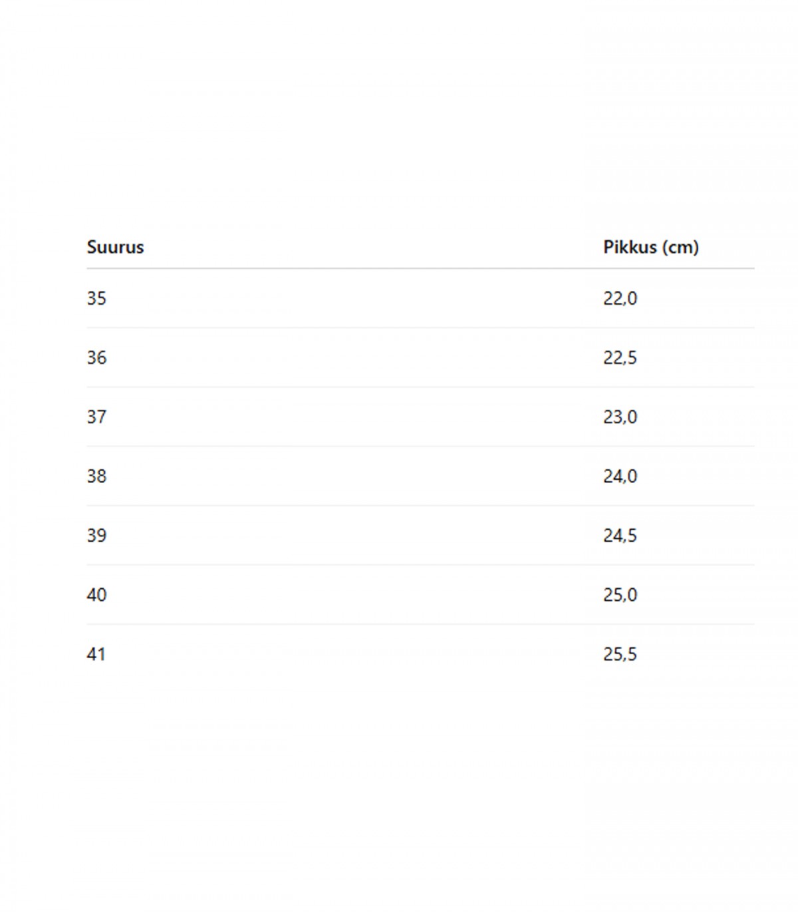Click the 22,0 length value

point(620,298)
